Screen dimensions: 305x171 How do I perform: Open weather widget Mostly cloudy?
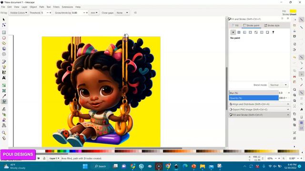[15, 166]
